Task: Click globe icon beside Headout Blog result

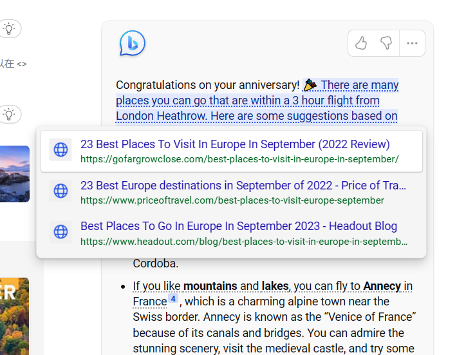Action: tap(61, 232)
